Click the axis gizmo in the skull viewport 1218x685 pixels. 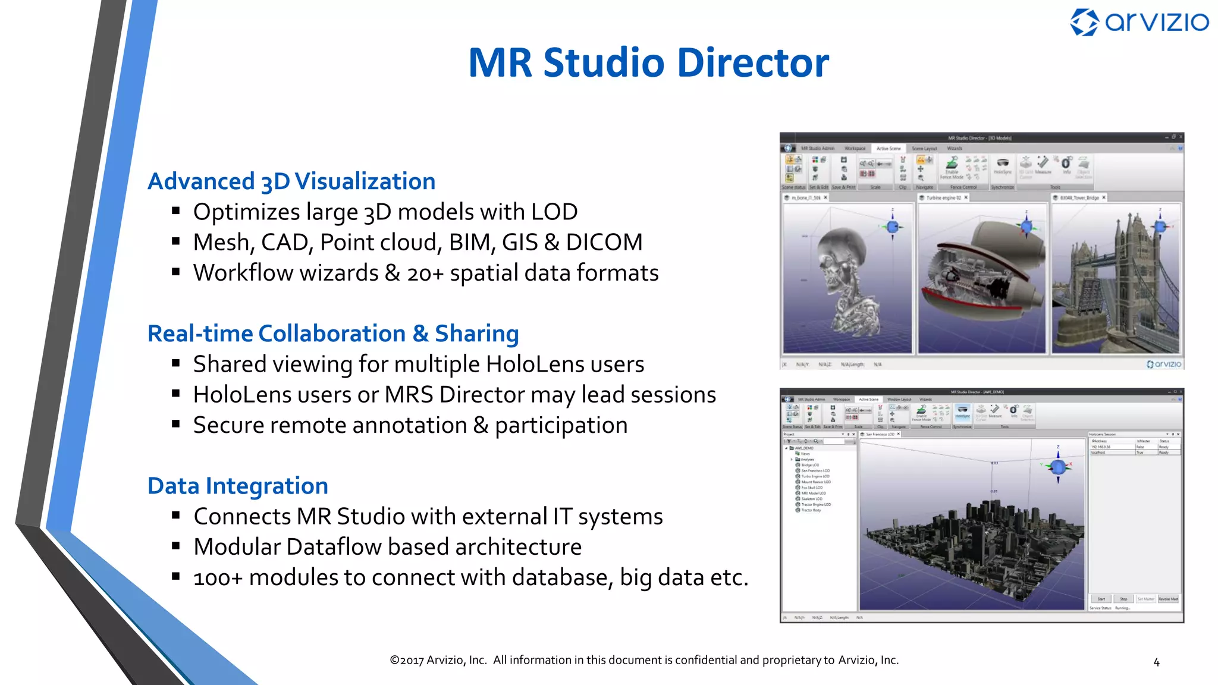892,225
